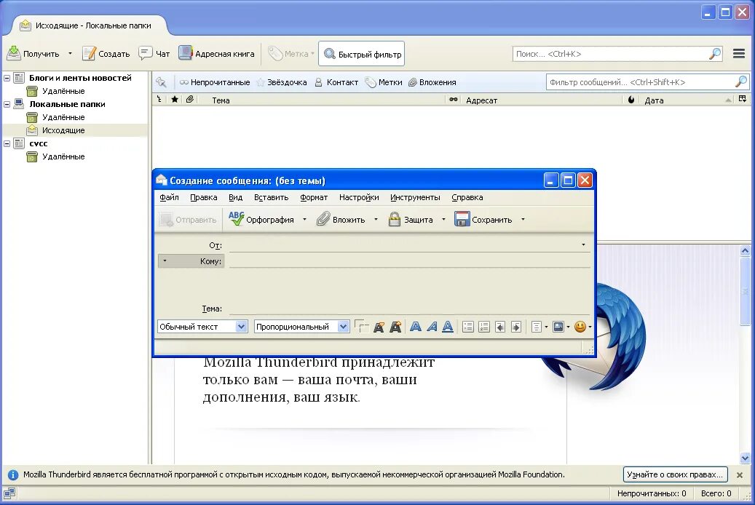
Task: Click Создать to write a new message
Action: click(106, 53)
